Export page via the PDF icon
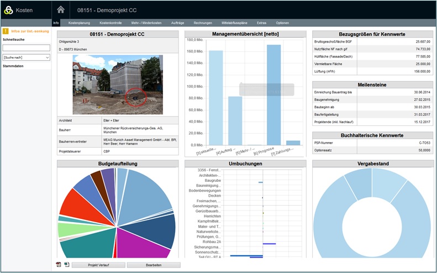437x273 pixels. (59, 265)
